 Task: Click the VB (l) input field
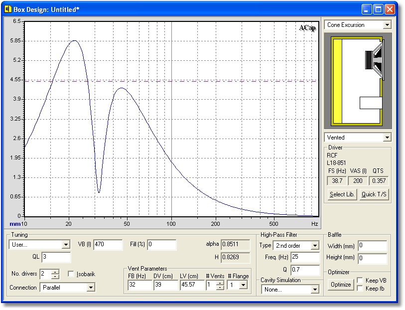(x=108, y=244)
